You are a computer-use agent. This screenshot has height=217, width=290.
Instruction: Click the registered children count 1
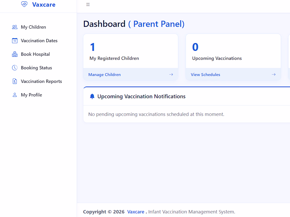[x=93, y=47]
